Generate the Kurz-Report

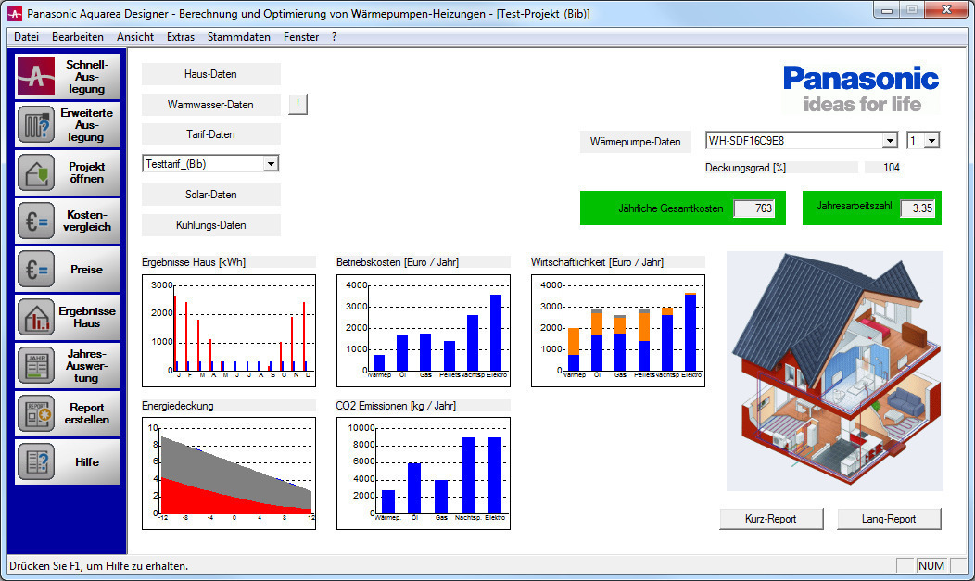click(771, 519)
